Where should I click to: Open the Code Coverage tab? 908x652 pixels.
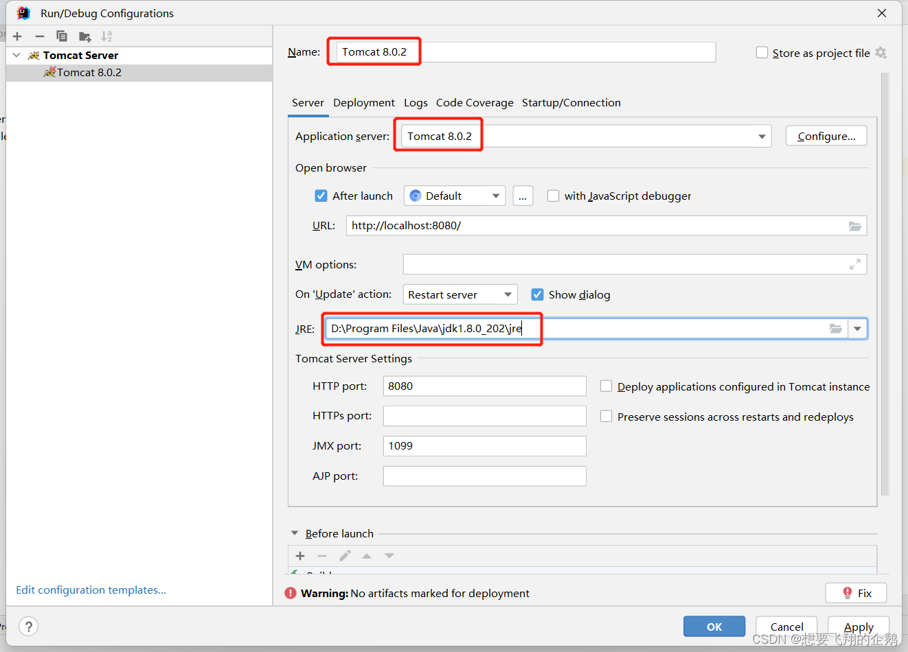[475, 103]
